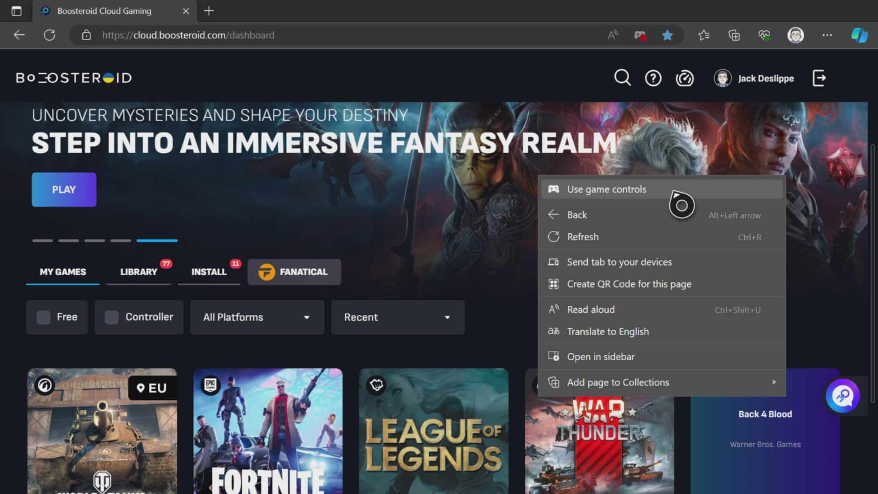
Task: Enable the Free games filter
Action: point(43,317)
